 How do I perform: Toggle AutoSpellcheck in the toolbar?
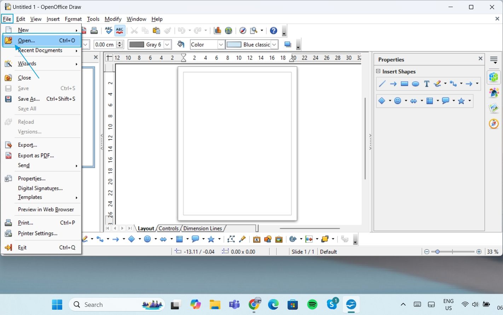pyautogui.click(x=120, y=30)
